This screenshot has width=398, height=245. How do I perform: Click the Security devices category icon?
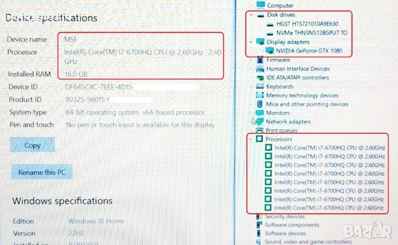(259, 216)
